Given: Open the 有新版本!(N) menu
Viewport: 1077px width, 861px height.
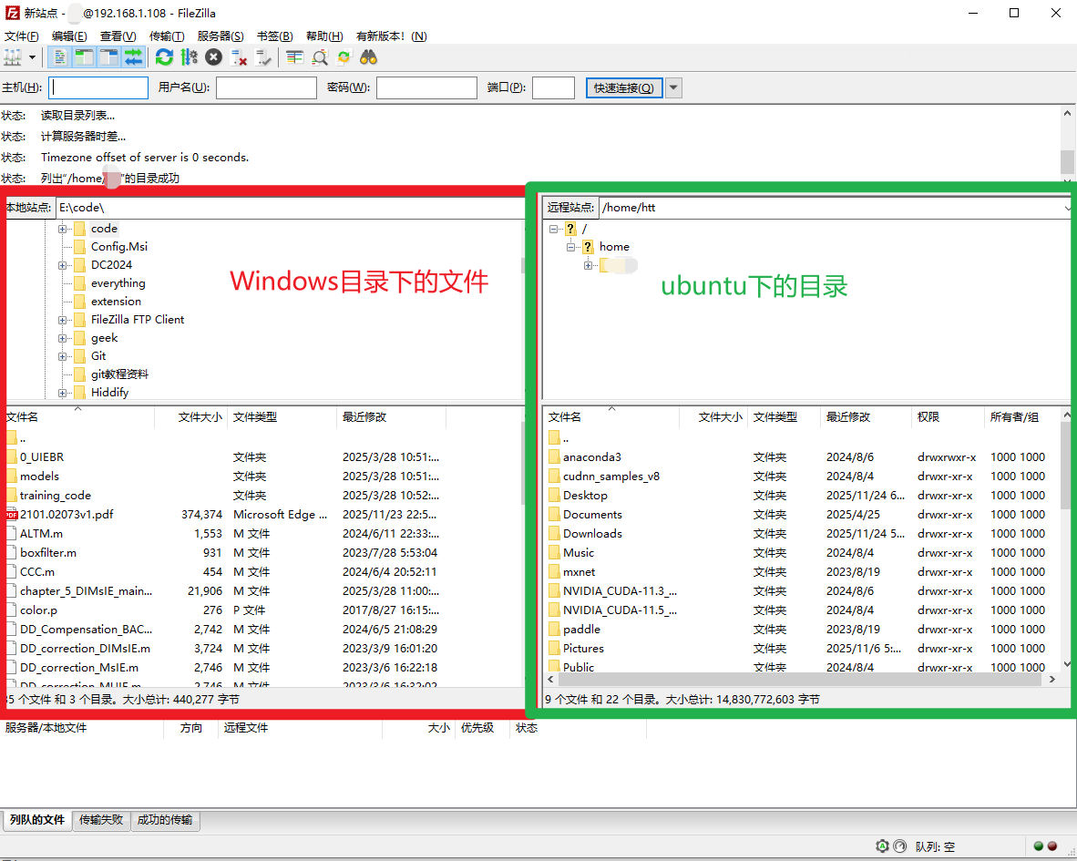Looking at the screenshot, I should pyautogui.click(x=392, y=36).
